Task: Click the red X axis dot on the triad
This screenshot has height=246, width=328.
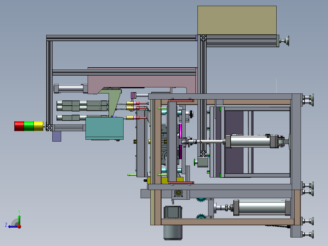Action: (19, 227)
